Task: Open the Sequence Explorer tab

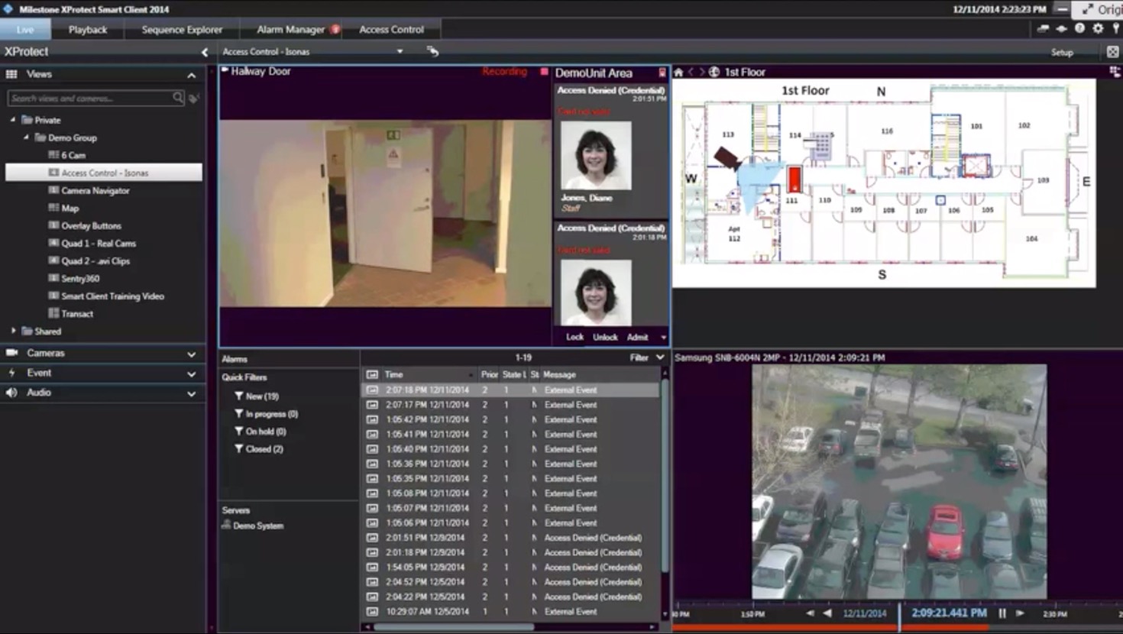Action: (x=182, y=30)
